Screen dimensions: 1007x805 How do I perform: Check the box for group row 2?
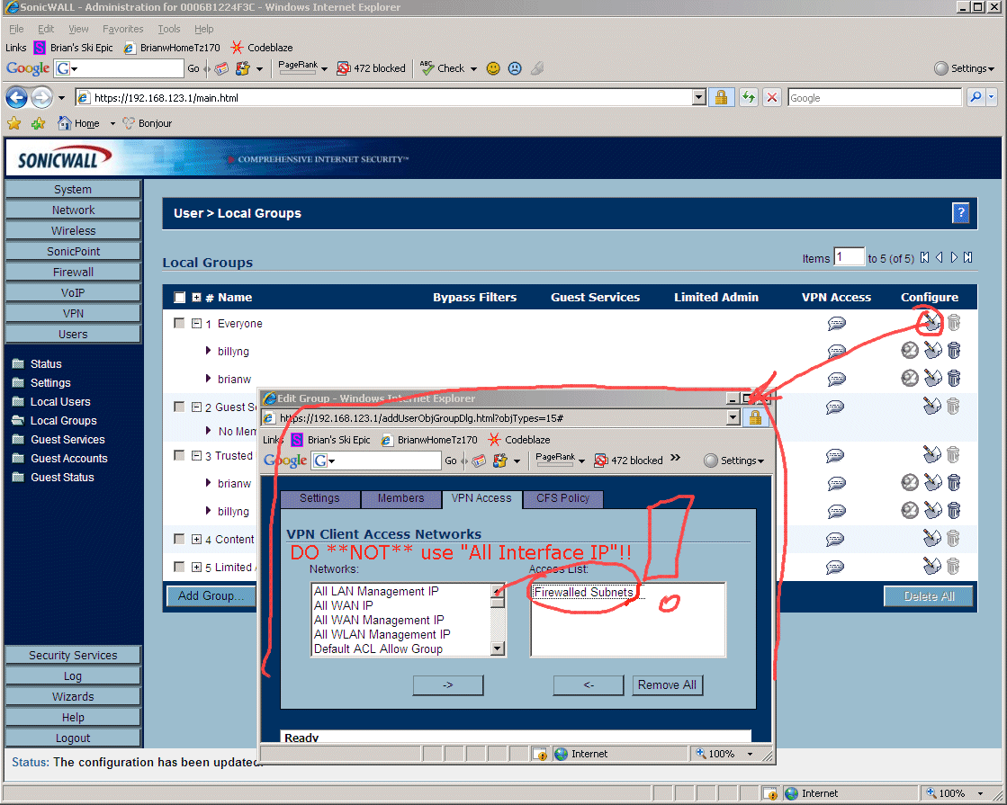click(179, 407)
